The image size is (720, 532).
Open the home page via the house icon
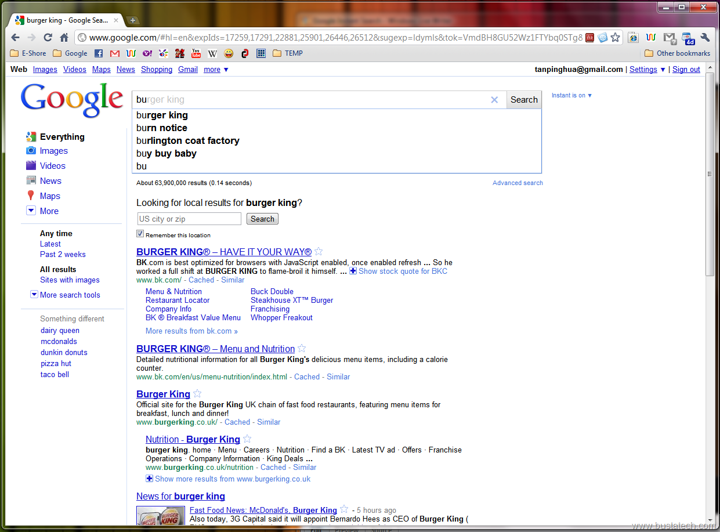coord(64,37)
